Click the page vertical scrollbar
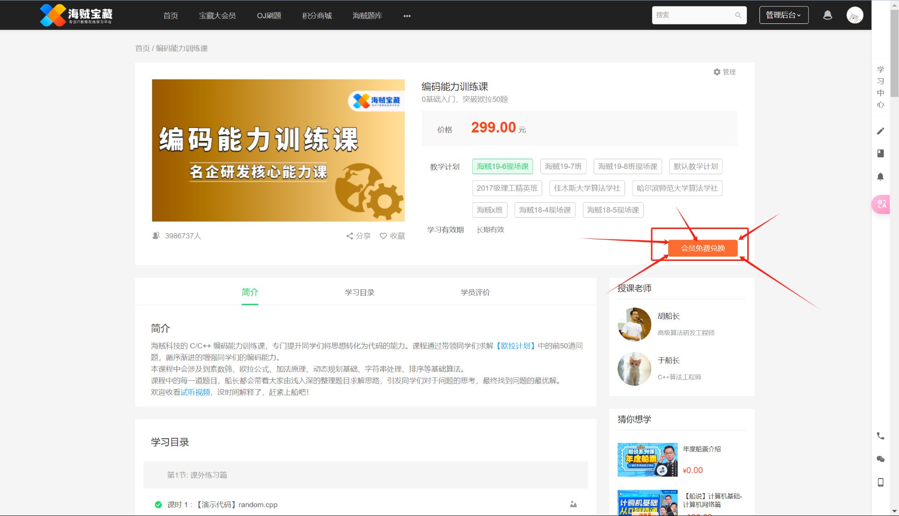Screen dimensions: 899x516 [894, 52]
